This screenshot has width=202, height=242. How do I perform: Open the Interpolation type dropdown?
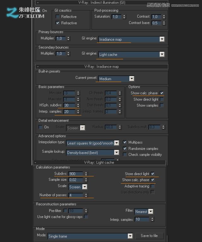click(x=116, y=143)
